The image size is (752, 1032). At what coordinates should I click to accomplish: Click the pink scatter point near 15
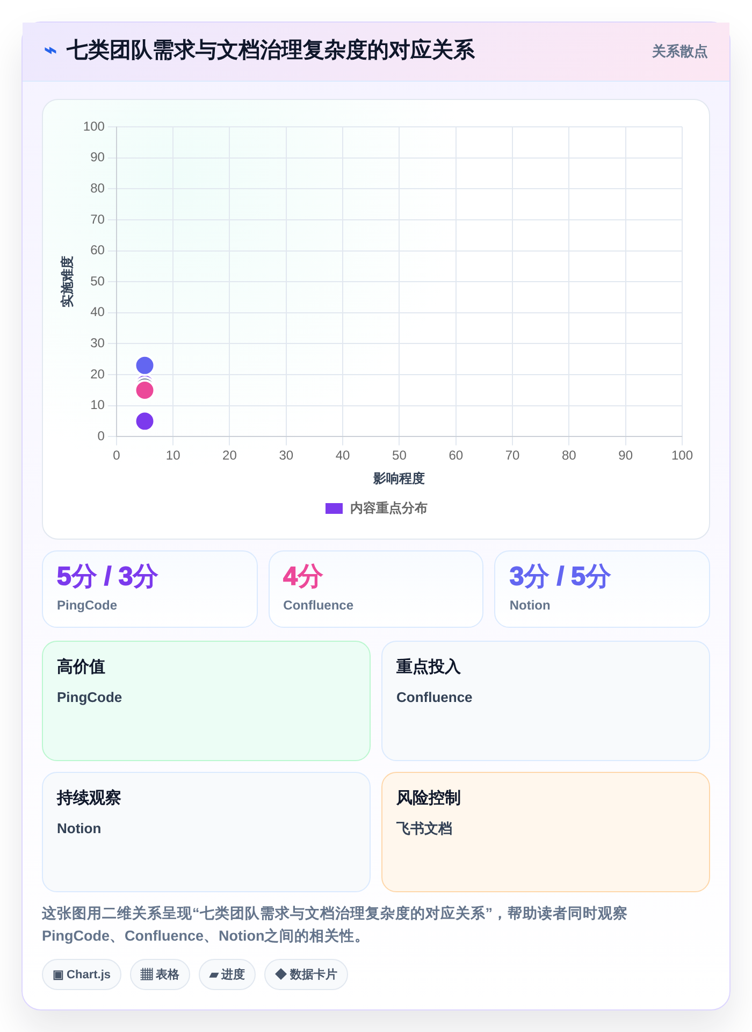[x=144, y=390]
